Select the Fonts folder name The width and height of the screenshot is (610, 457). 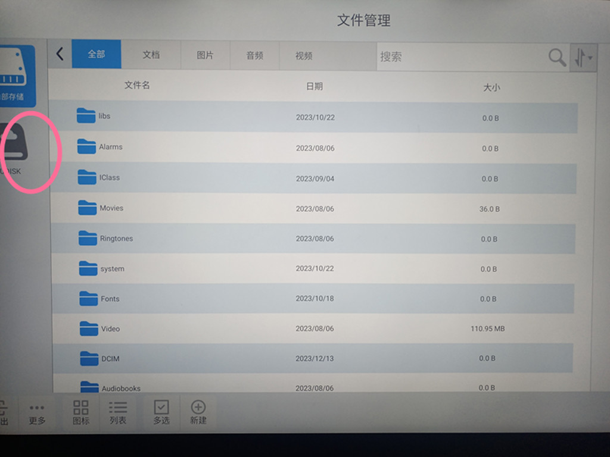pos(110,299)
